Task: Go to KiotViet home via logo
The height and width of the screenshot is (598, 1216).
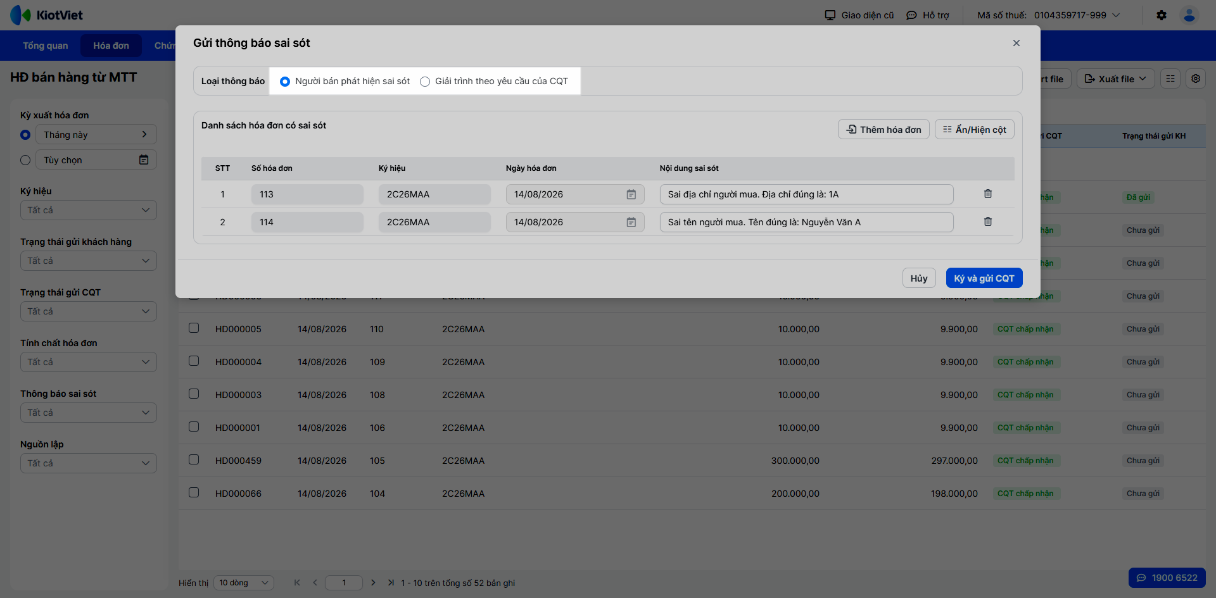Action: tap(47, 15)
